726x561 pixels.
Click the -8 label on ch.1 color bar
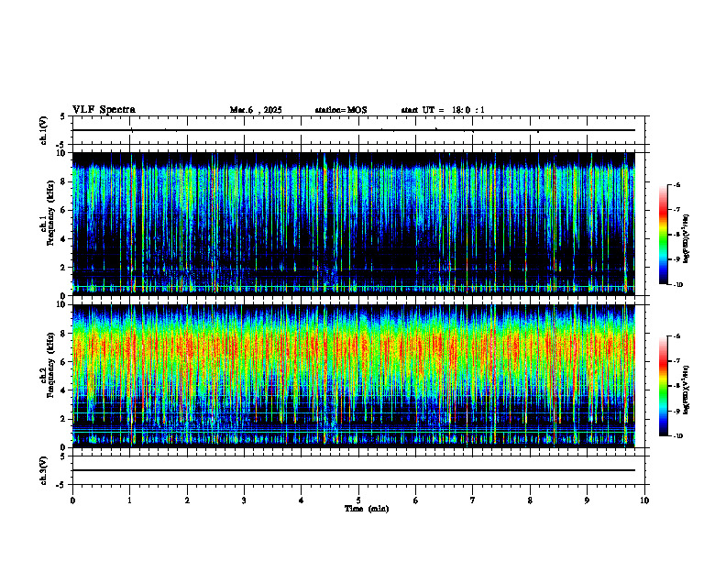point(676,235)
